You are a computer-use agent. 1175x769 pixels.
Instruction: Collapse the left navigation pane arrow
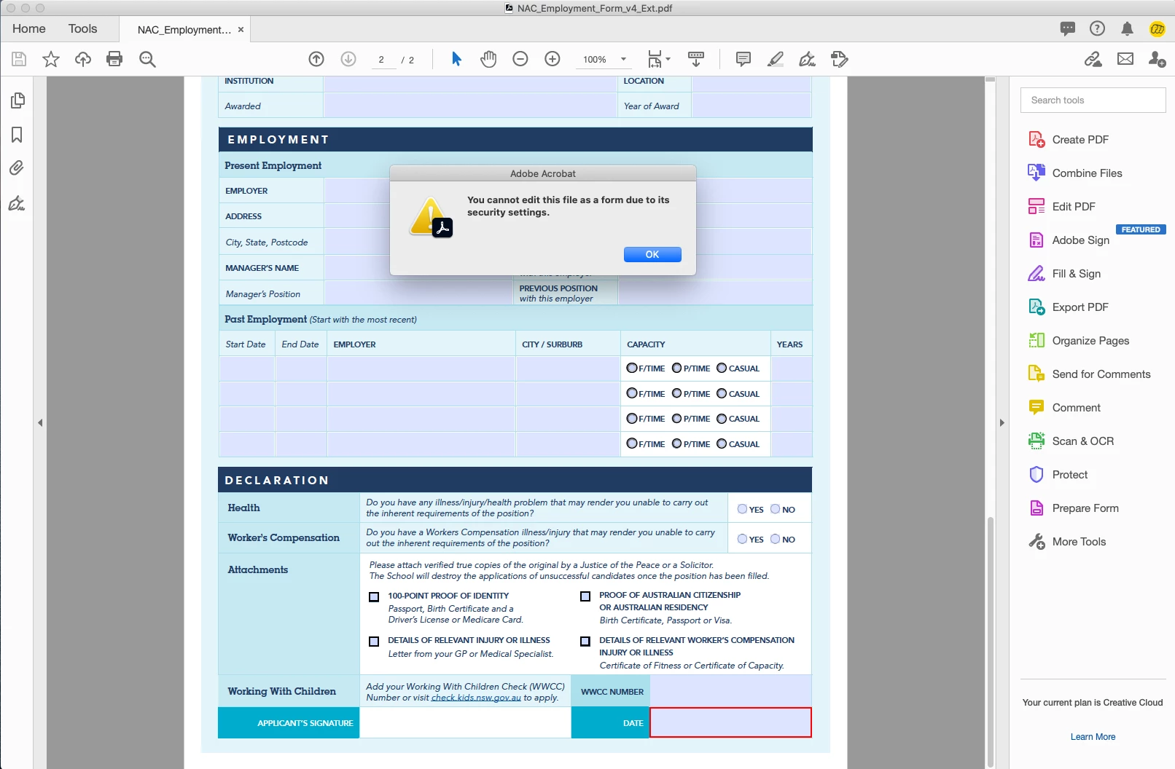tap(40, 422)
